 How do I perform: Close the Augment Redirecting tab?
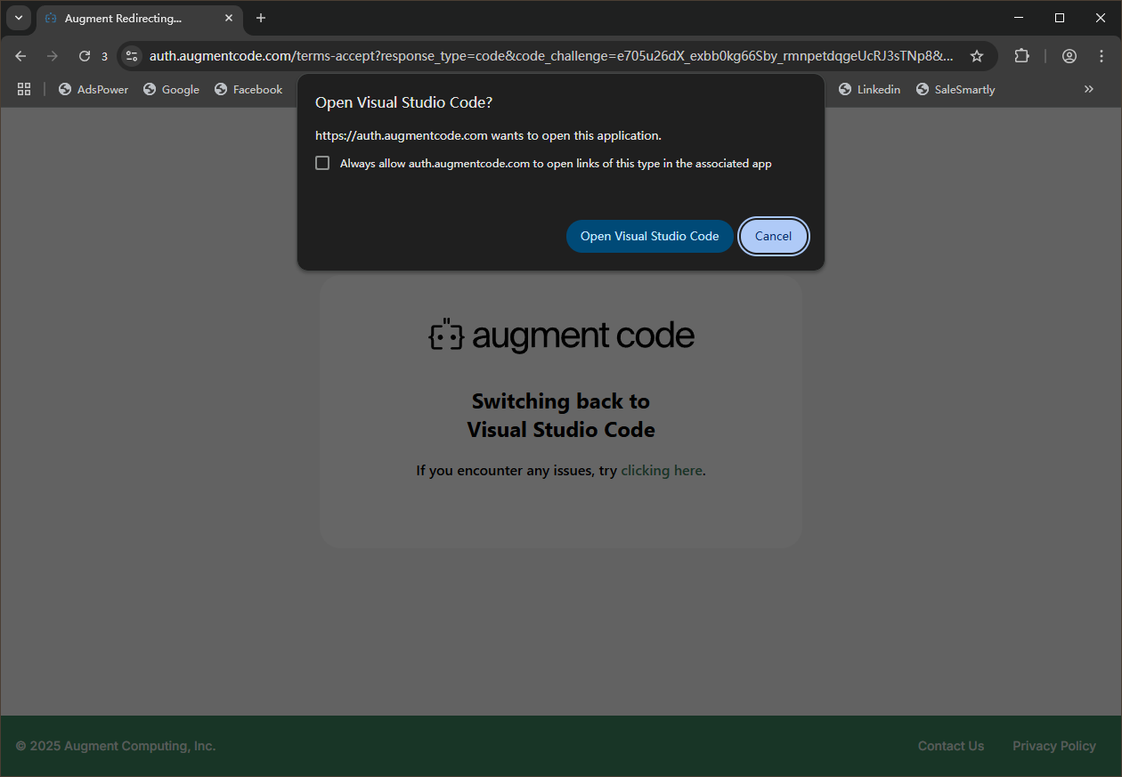point(229,18)
